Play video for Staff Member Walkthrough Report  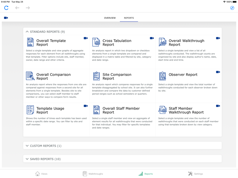pos(218,106)
